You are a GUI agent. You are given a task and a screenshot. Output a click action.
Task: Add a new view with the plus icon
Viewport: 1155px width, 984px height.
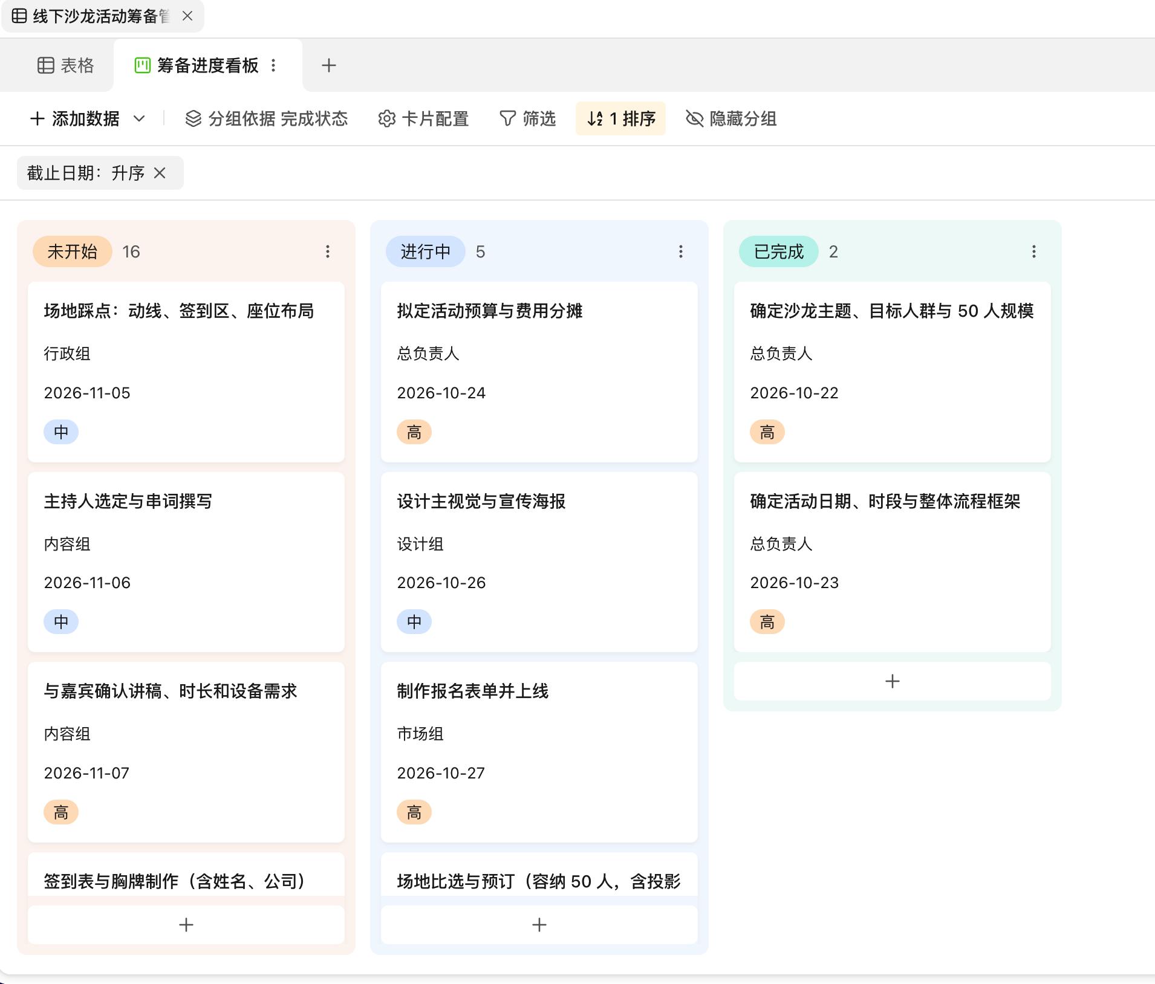[329, 65]
